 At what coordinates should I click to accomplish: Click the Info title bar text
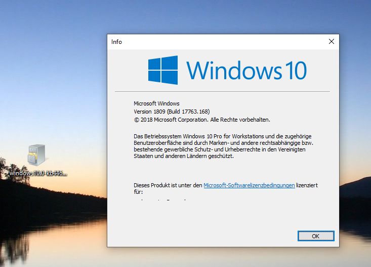[116, 42]
